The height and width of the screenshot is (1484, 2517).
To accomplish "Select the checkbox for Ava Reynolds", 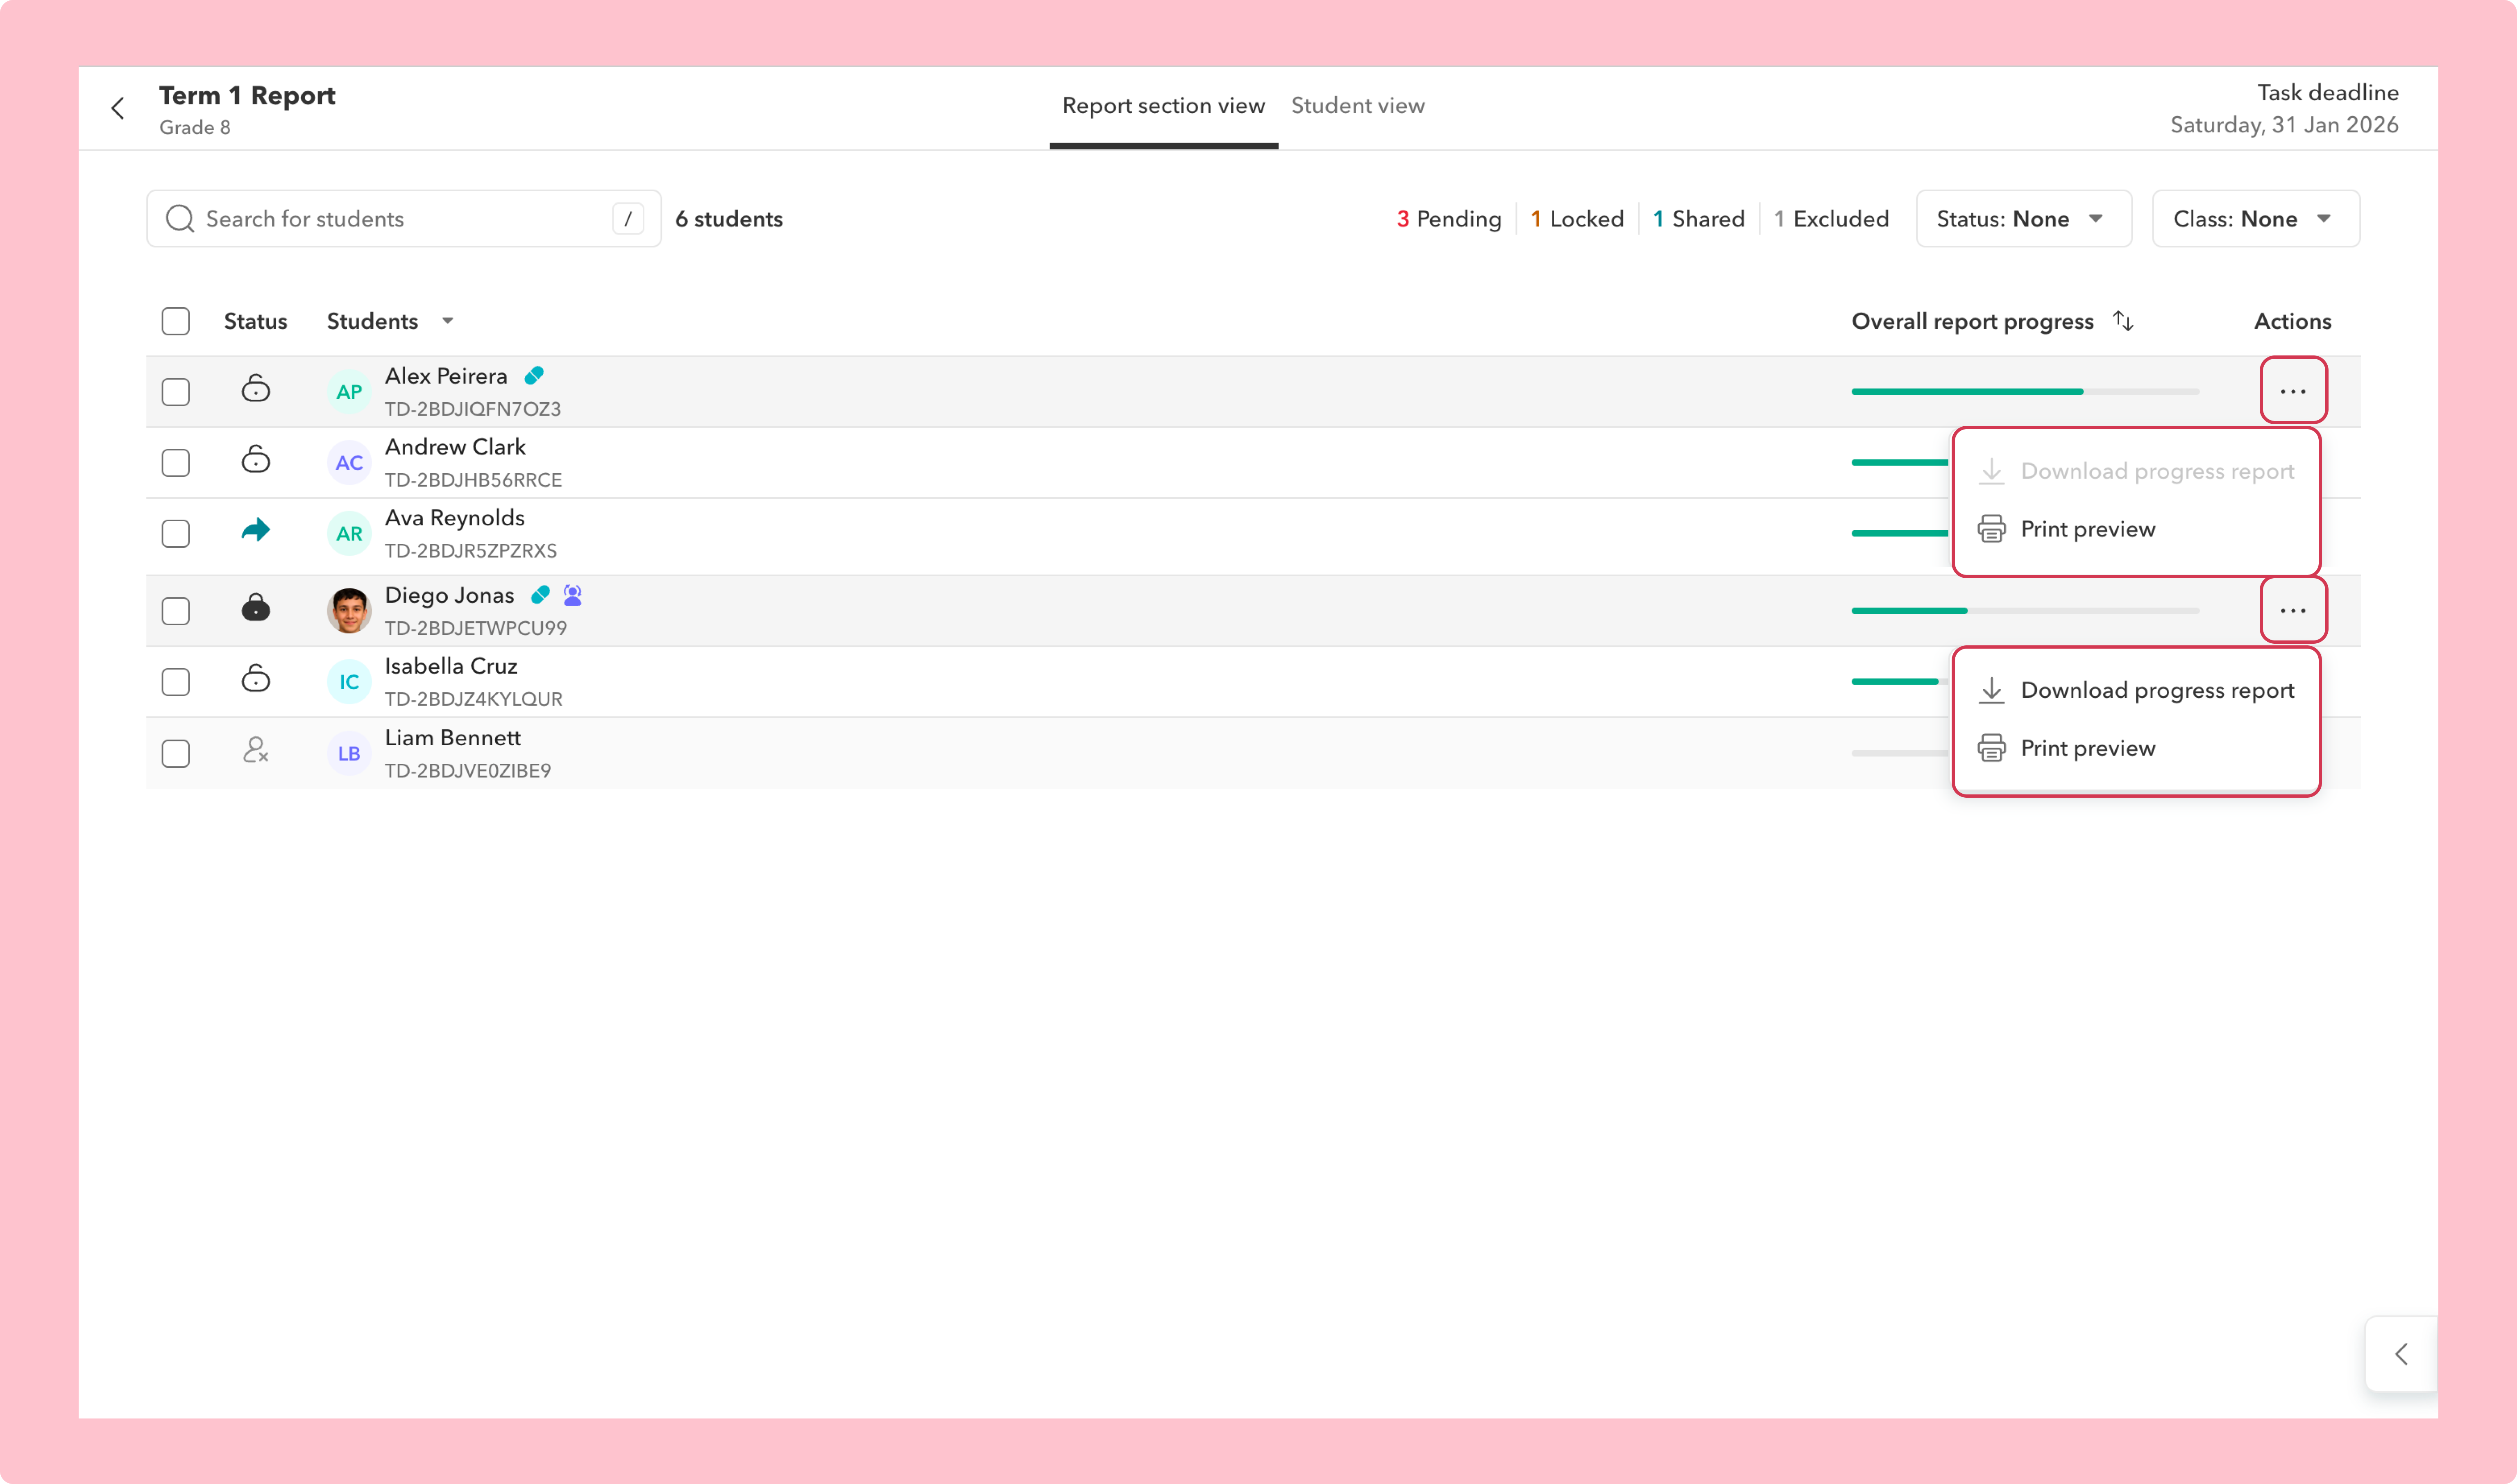I will click(176, 534).
